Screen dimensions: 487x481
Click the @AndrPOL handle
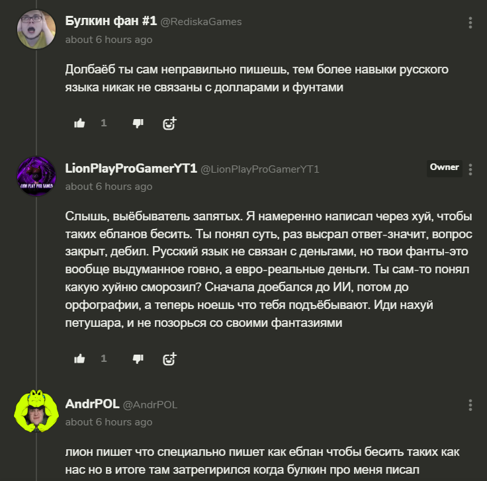click(150, 404)
